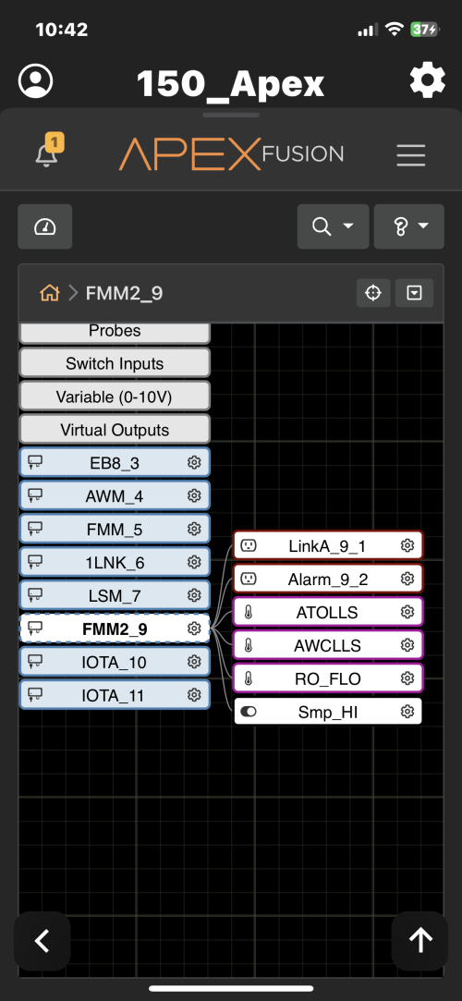The image size is (462, 1001).
Task: Select the Switch Inputs category
Action: click(115, 363)
